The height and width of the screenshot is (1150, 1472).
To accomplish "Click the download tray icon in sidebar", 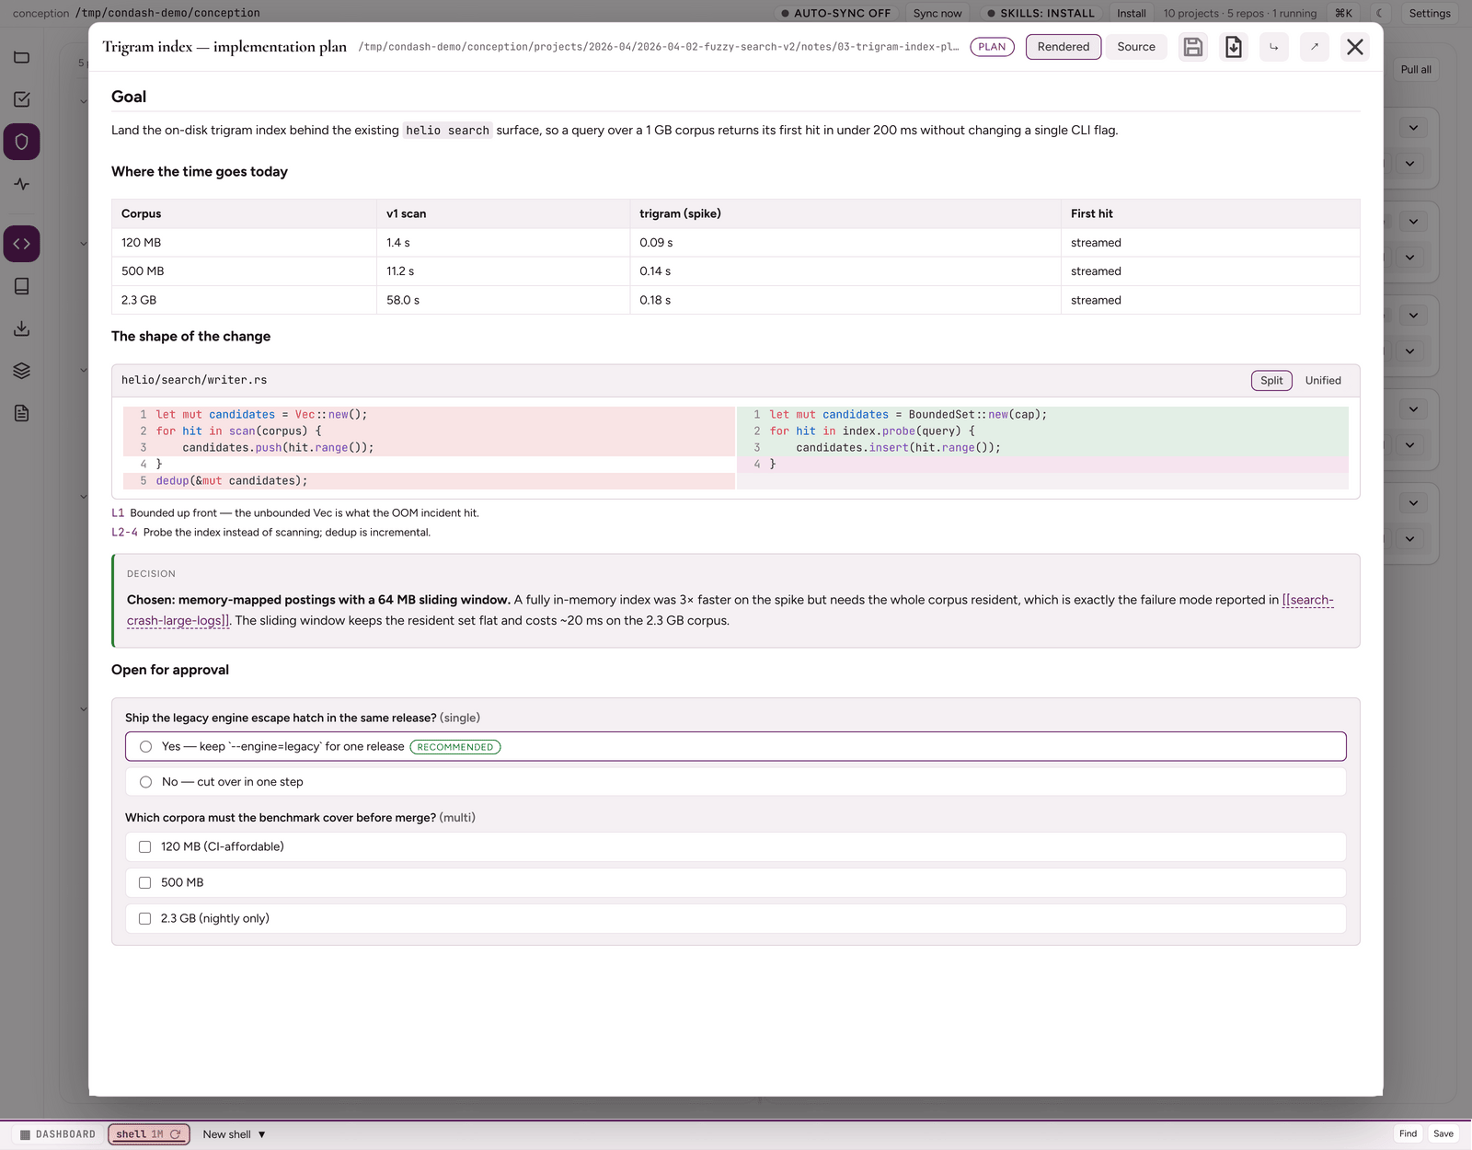I will (22, 328).
